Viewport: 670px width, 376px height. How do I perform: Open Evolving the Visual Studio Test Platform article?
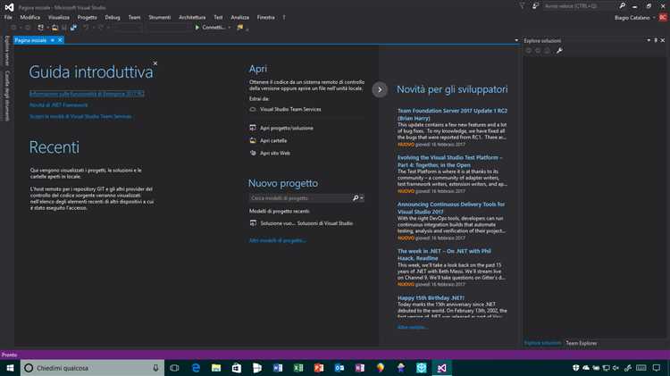click(450, 161)
